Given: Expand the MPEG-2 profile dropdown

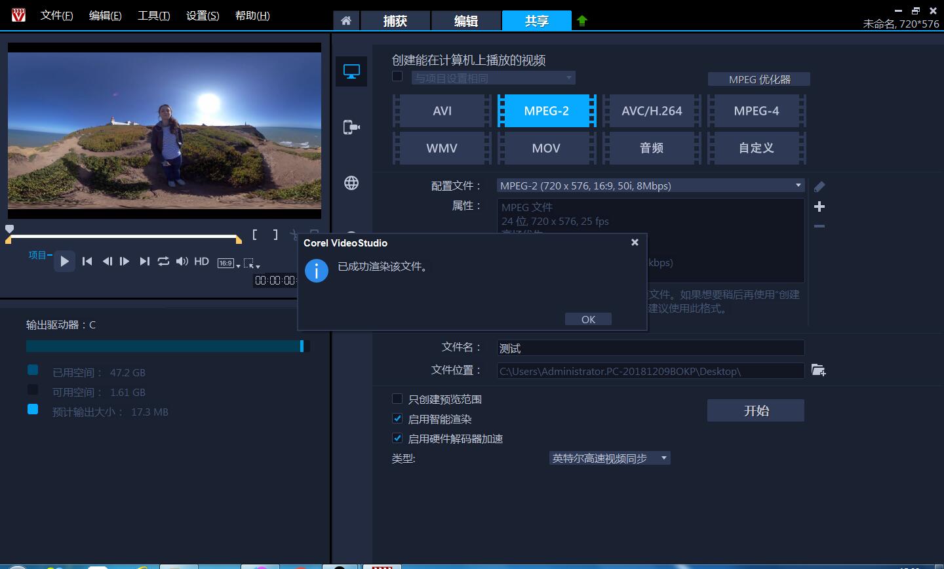Looking at the screenshot, I should point(650,186).
